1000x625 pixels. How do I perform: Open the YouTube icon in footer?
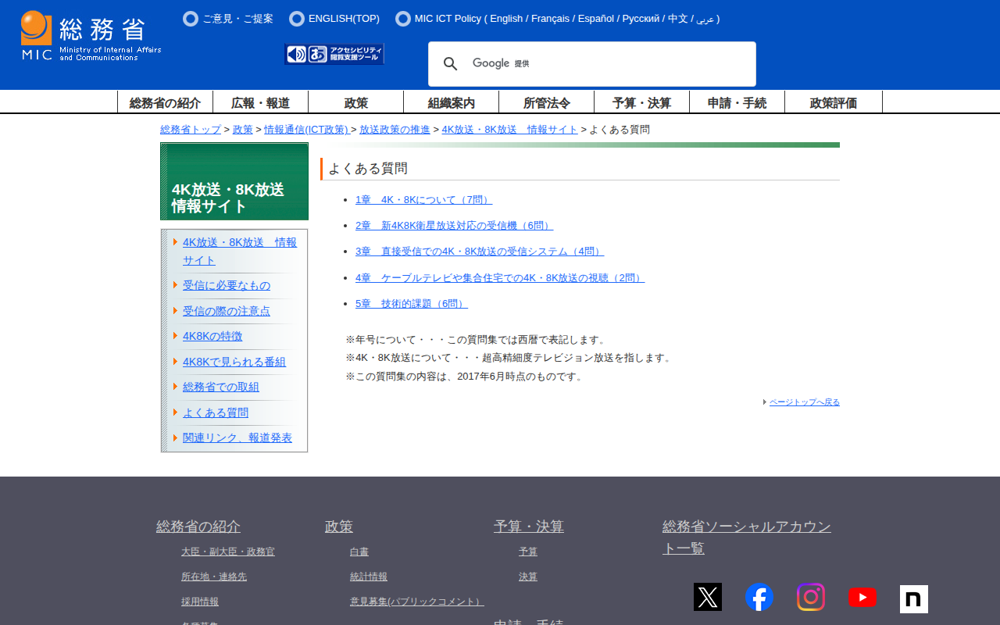862,597
